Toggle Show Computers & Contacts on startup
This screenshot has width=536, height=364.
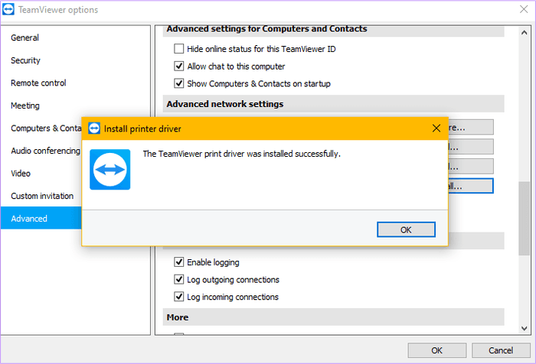point(178,83)
